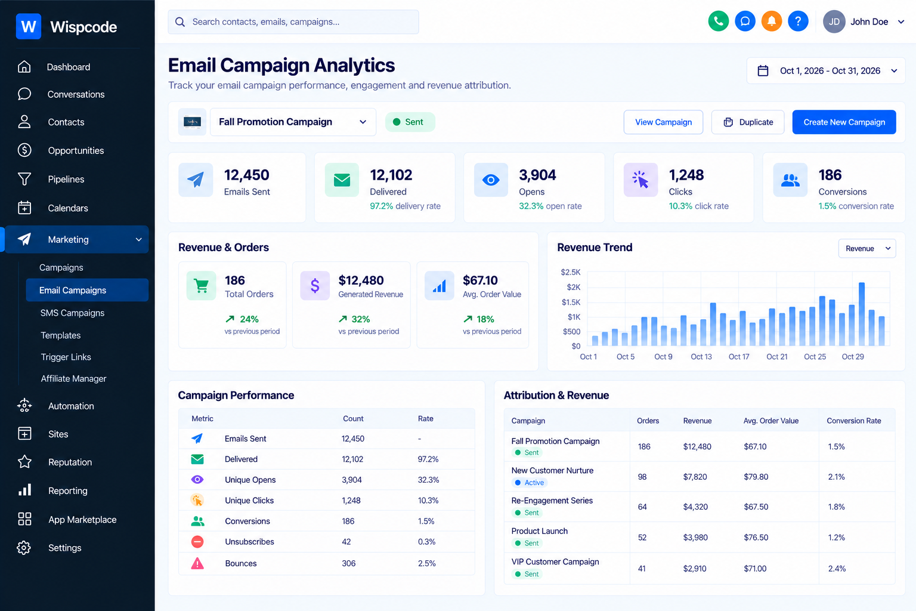Open the Oct 1 - Oct 31 date range dropdown
The height and width of the screenshot is (611, 916).
coord(826,71)
